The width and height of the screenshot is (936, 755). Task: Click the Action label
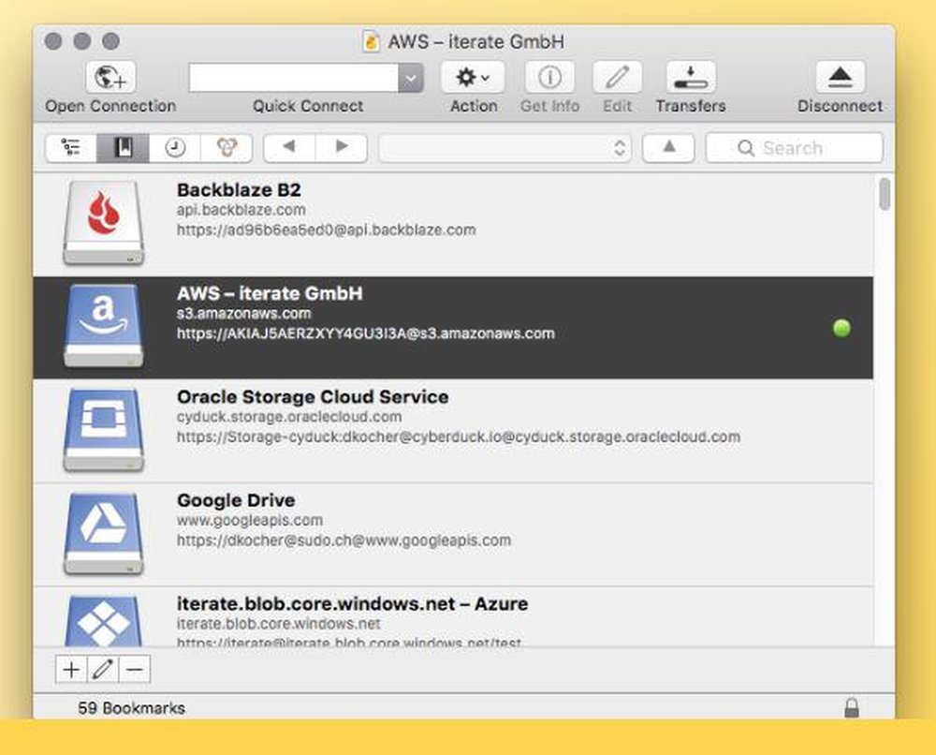coord(474,107)
